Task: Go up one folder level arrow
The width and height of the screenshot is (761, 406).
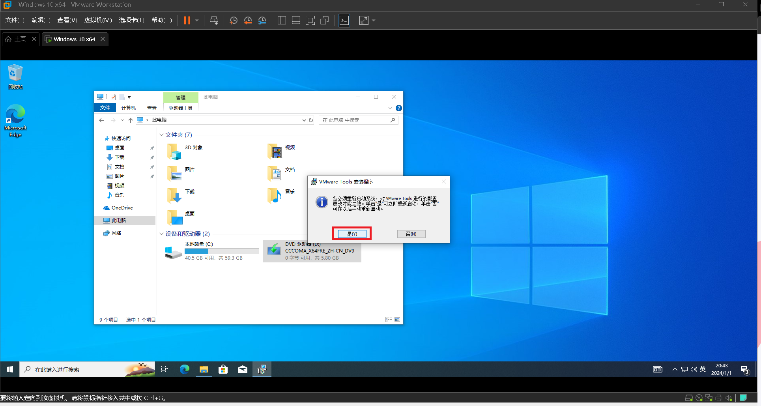Action: tap(130, 120)
